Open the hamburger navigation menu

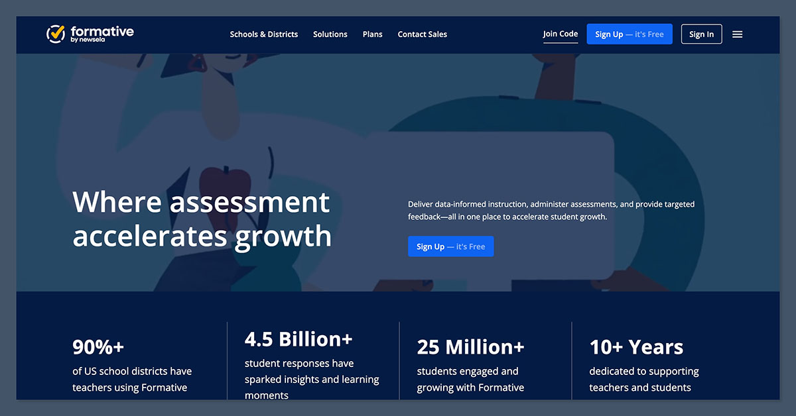point(737,34)
